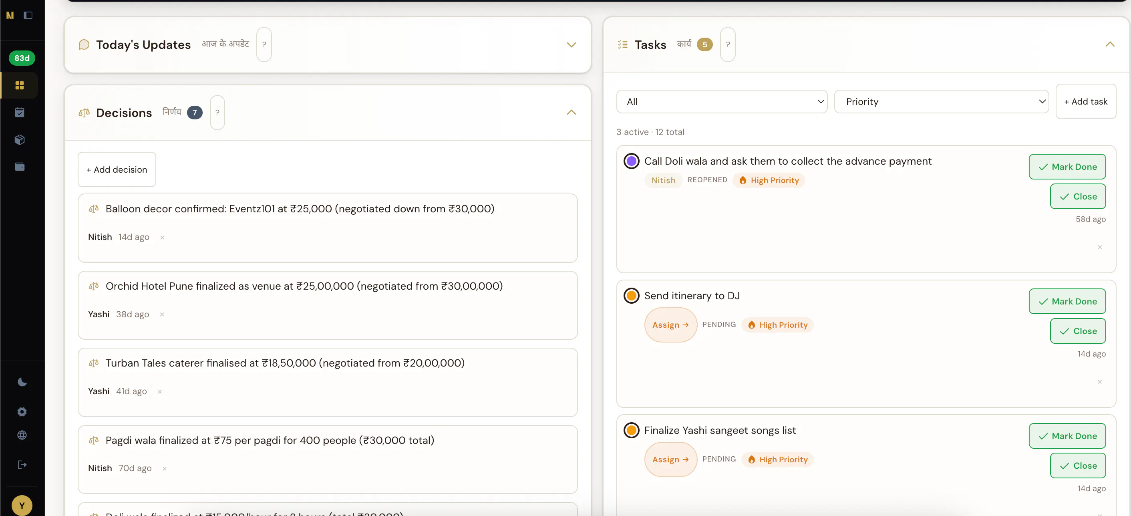Screen dimensions: 1131x516
Task: Click the Add decision button
Action: tap(117, 169)
